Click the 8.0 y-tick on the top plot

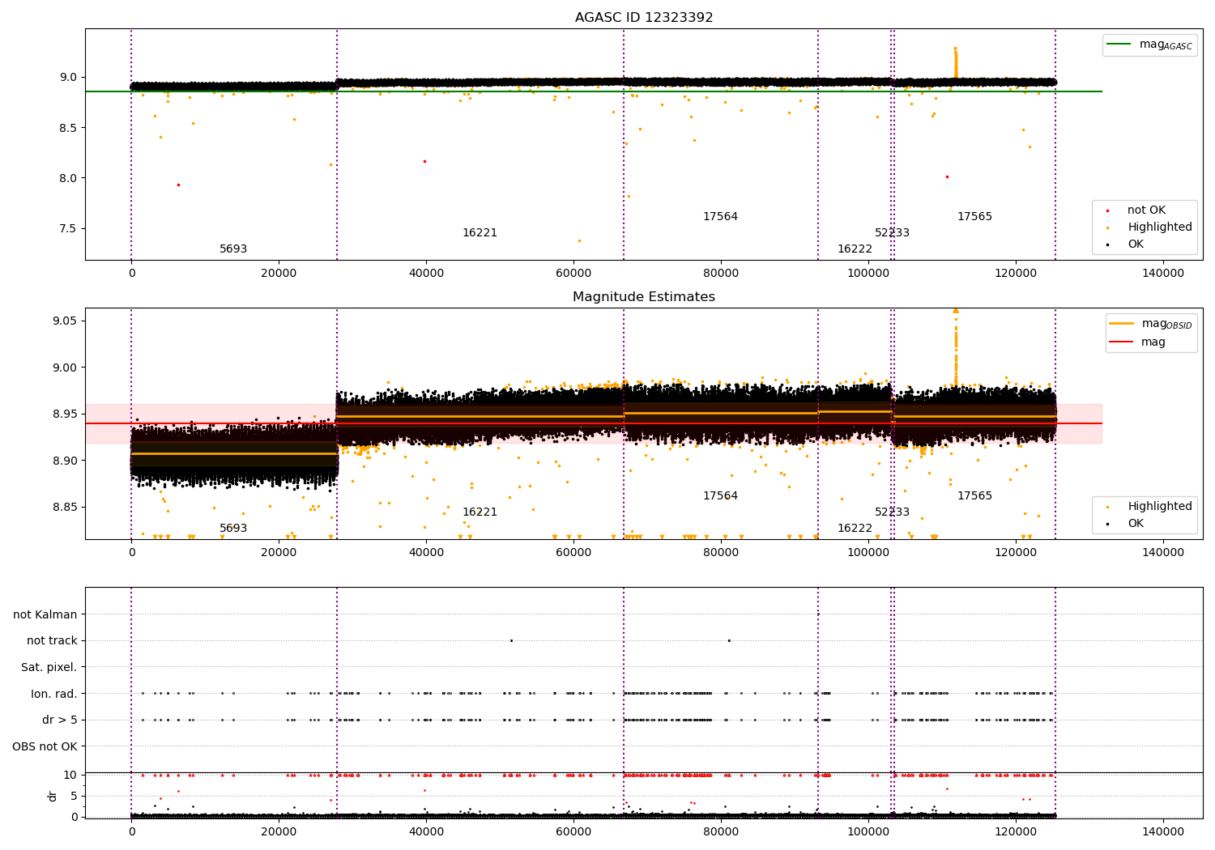(x=68, y=178)
